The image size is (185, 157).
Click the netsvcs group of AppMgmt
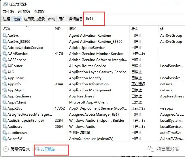[x=166, y=90]
